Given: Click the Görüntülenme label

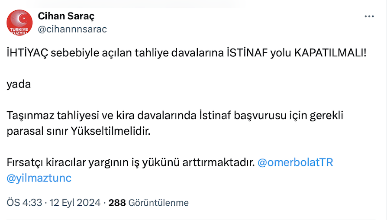Looking at the screenshot, I should point(158,203).
